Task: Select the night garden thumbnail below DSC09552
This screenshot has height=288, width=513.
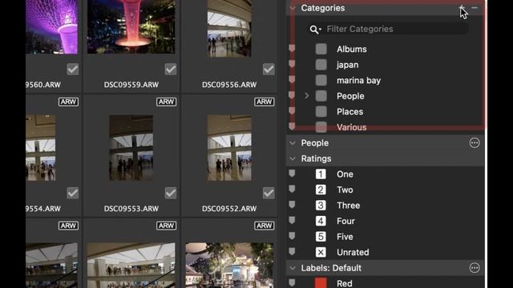Action: tap(229, 265)
